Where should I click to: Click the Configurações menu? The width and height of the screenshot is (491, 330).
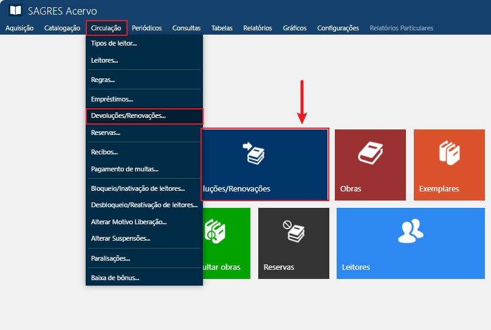[338, 28]
